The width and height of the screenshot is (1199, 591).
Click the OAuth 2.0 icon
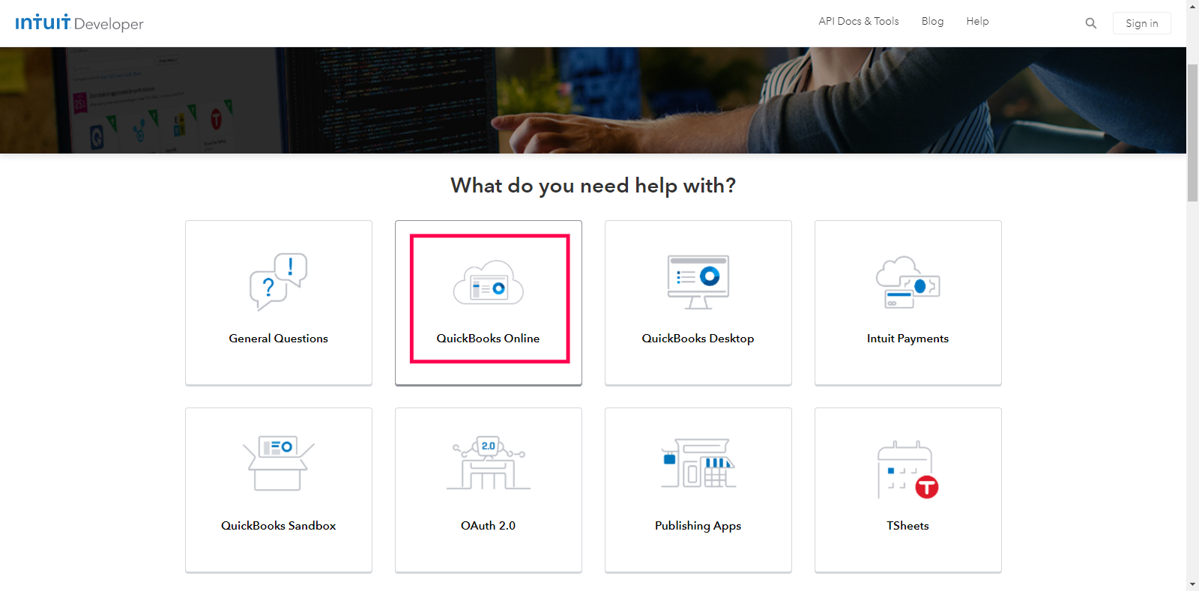[489, 463]
